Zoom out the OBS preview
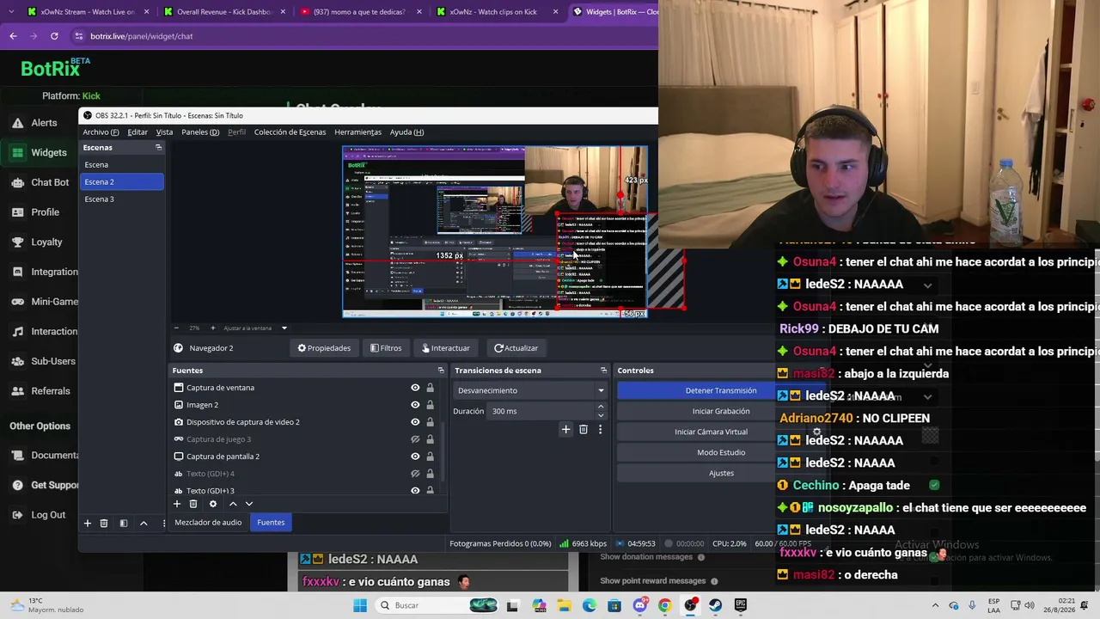The image size is (1100, 619). click(176, 328)
